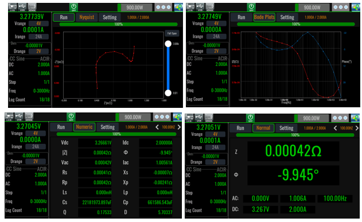
Task: Click 100% progress bar in Numeric screen
Action: 116,134
